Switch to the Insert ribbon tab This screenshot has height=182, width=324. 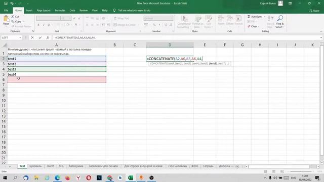point(29,10)
